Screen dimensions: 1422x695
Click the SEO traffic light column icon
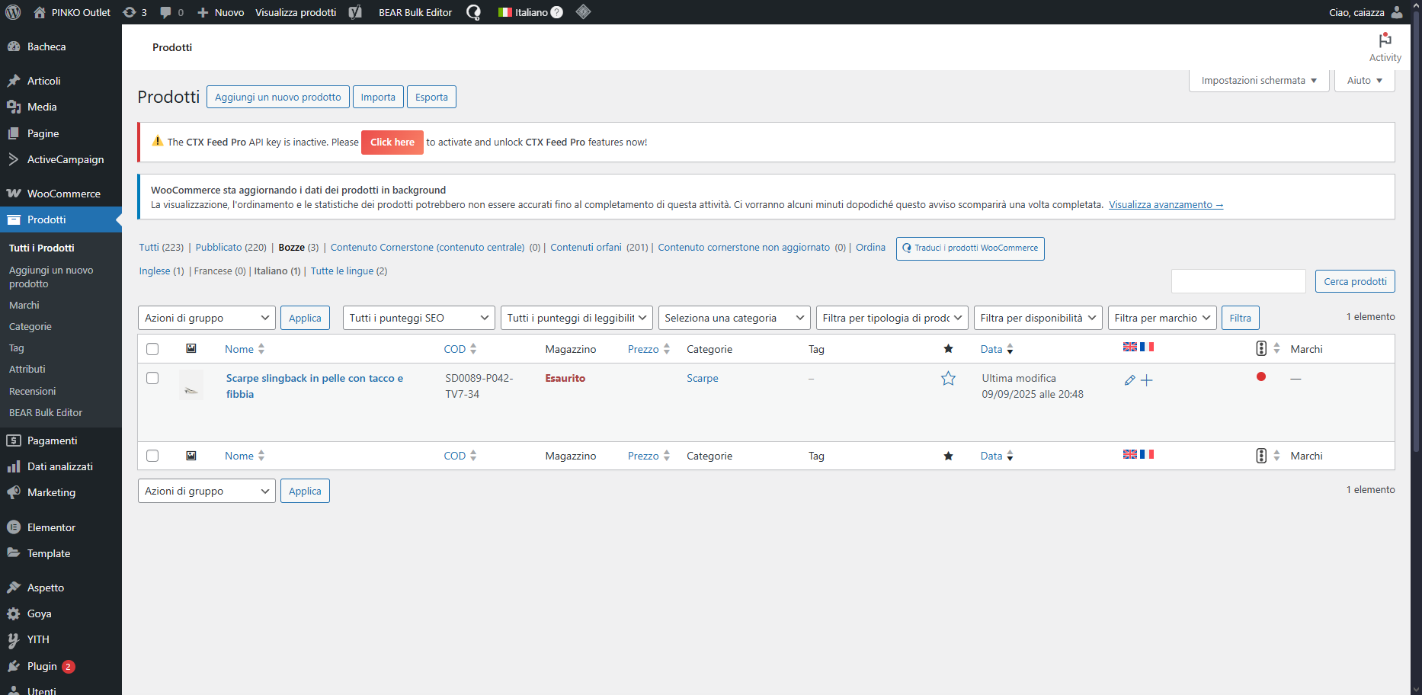[x=1261, y=348]
